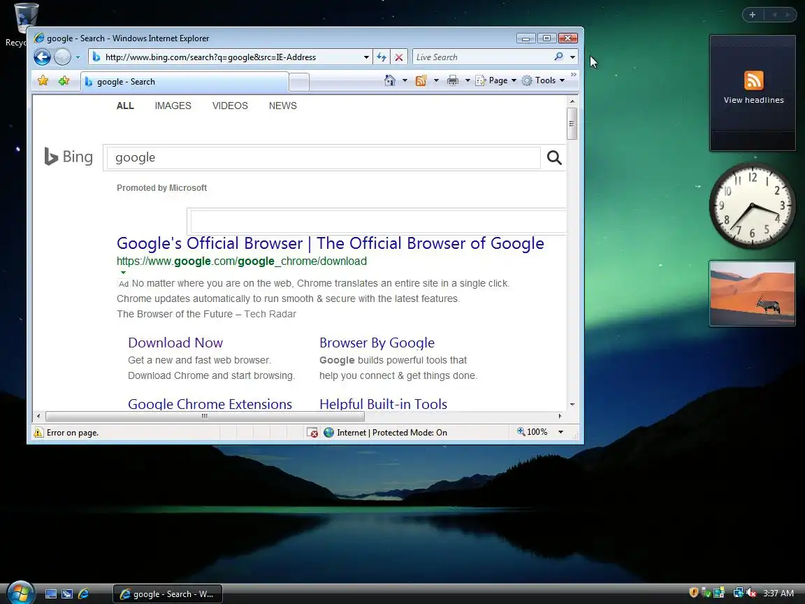Click the RSS Feeds toolbar icon
Image resolution: width=805 pixels, height=604 pixels.
pos(421,80)
